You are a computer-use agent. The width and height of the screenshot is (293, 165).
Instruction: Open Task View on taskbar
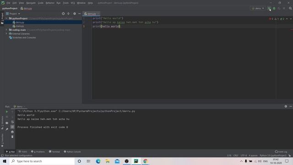click(x=88, y=161)
